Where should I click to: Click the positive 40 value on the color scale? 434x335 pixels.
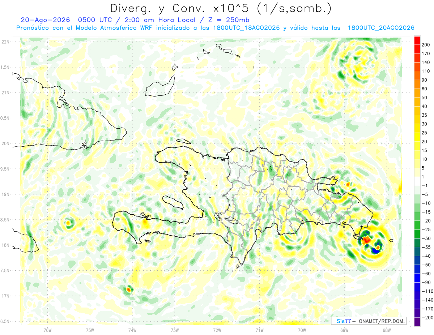[425, 107]
